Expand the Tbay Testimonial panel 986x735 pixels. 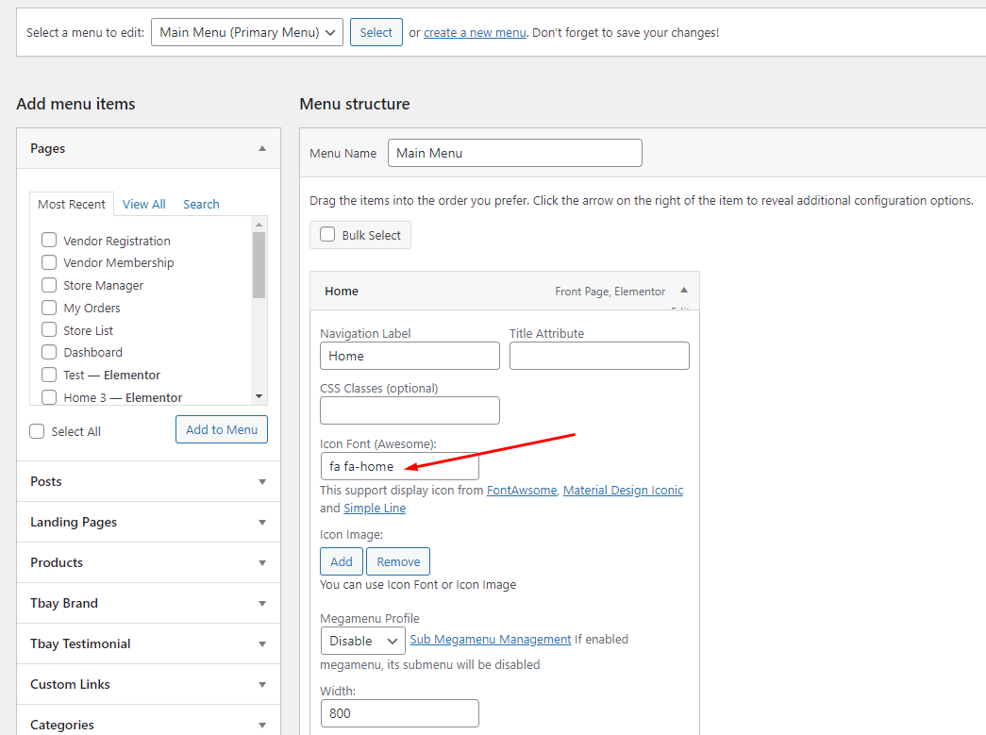pyautogui.click(x=262, y=643)
